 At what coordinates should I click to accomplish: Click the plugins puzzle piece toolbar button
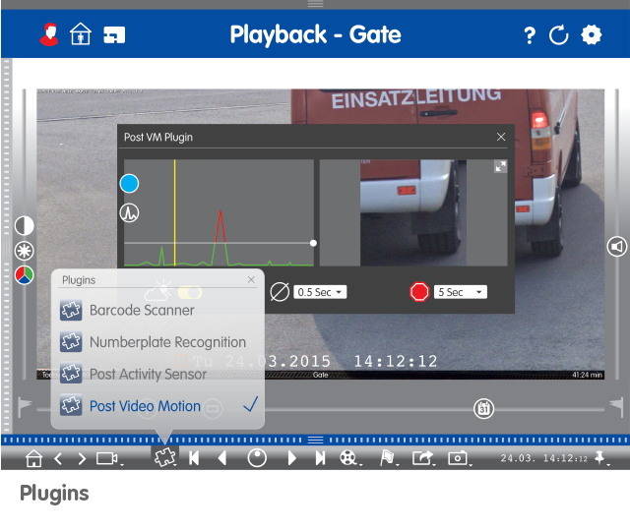[x=165, y=457]
